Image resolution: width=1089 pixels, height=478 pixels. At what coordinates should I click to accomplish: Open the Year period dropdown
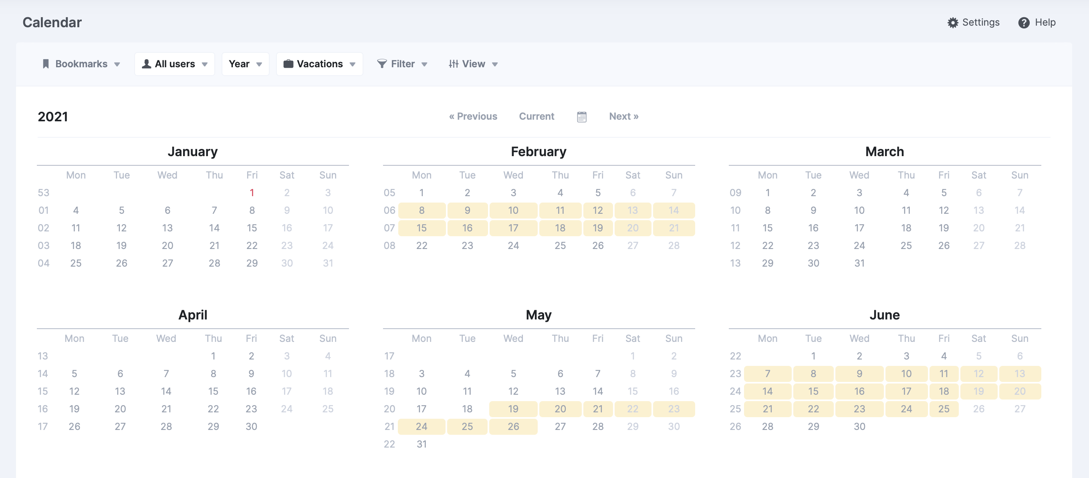pos(245,64)
